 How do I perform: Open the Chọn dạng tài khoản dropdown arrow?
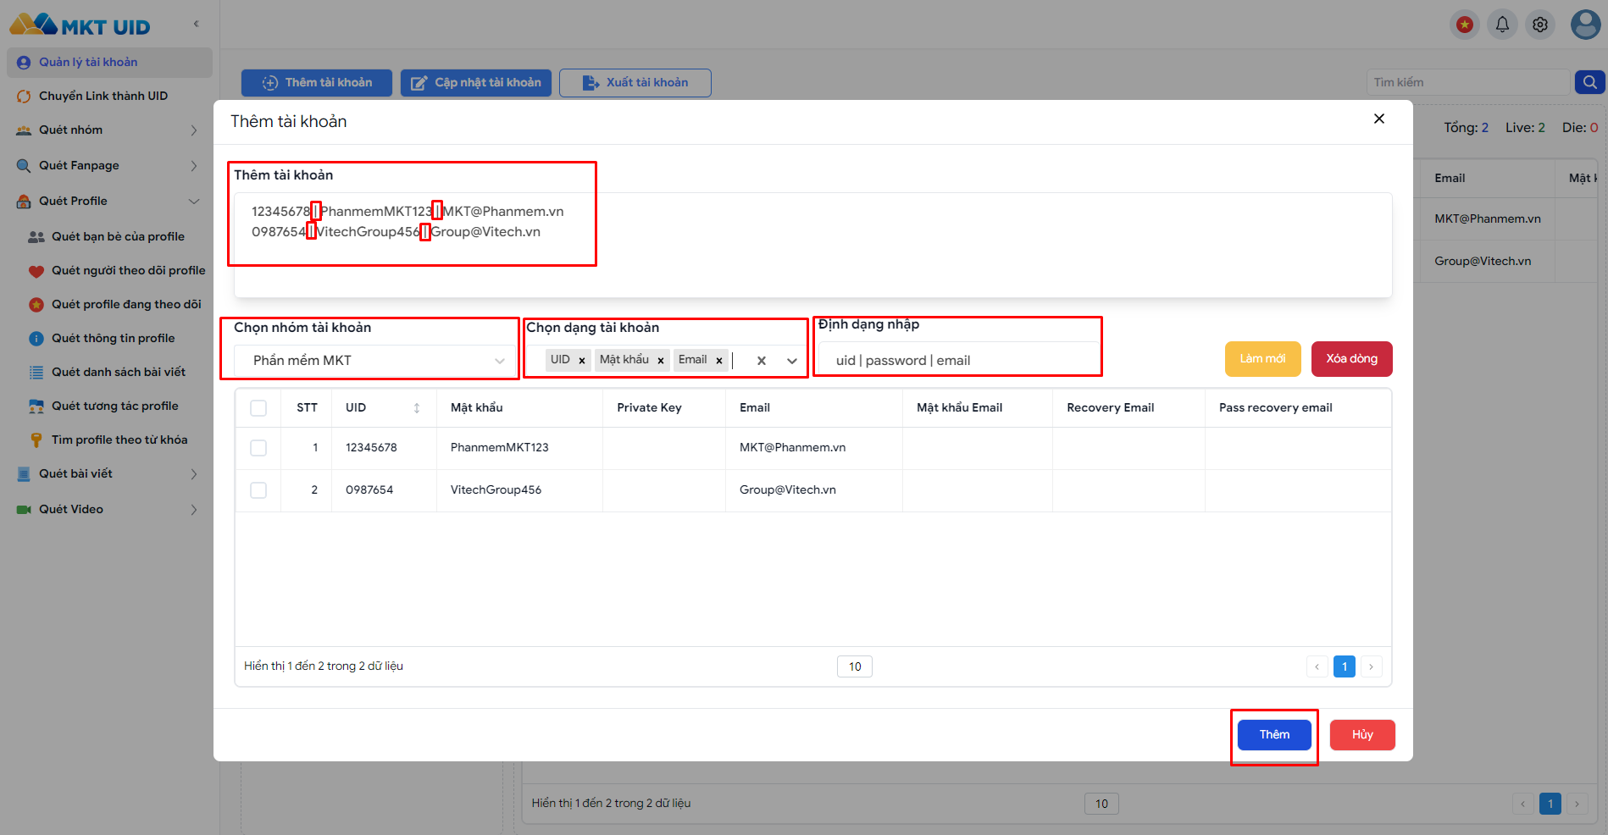pyautogui.click(x=792, y=361)
